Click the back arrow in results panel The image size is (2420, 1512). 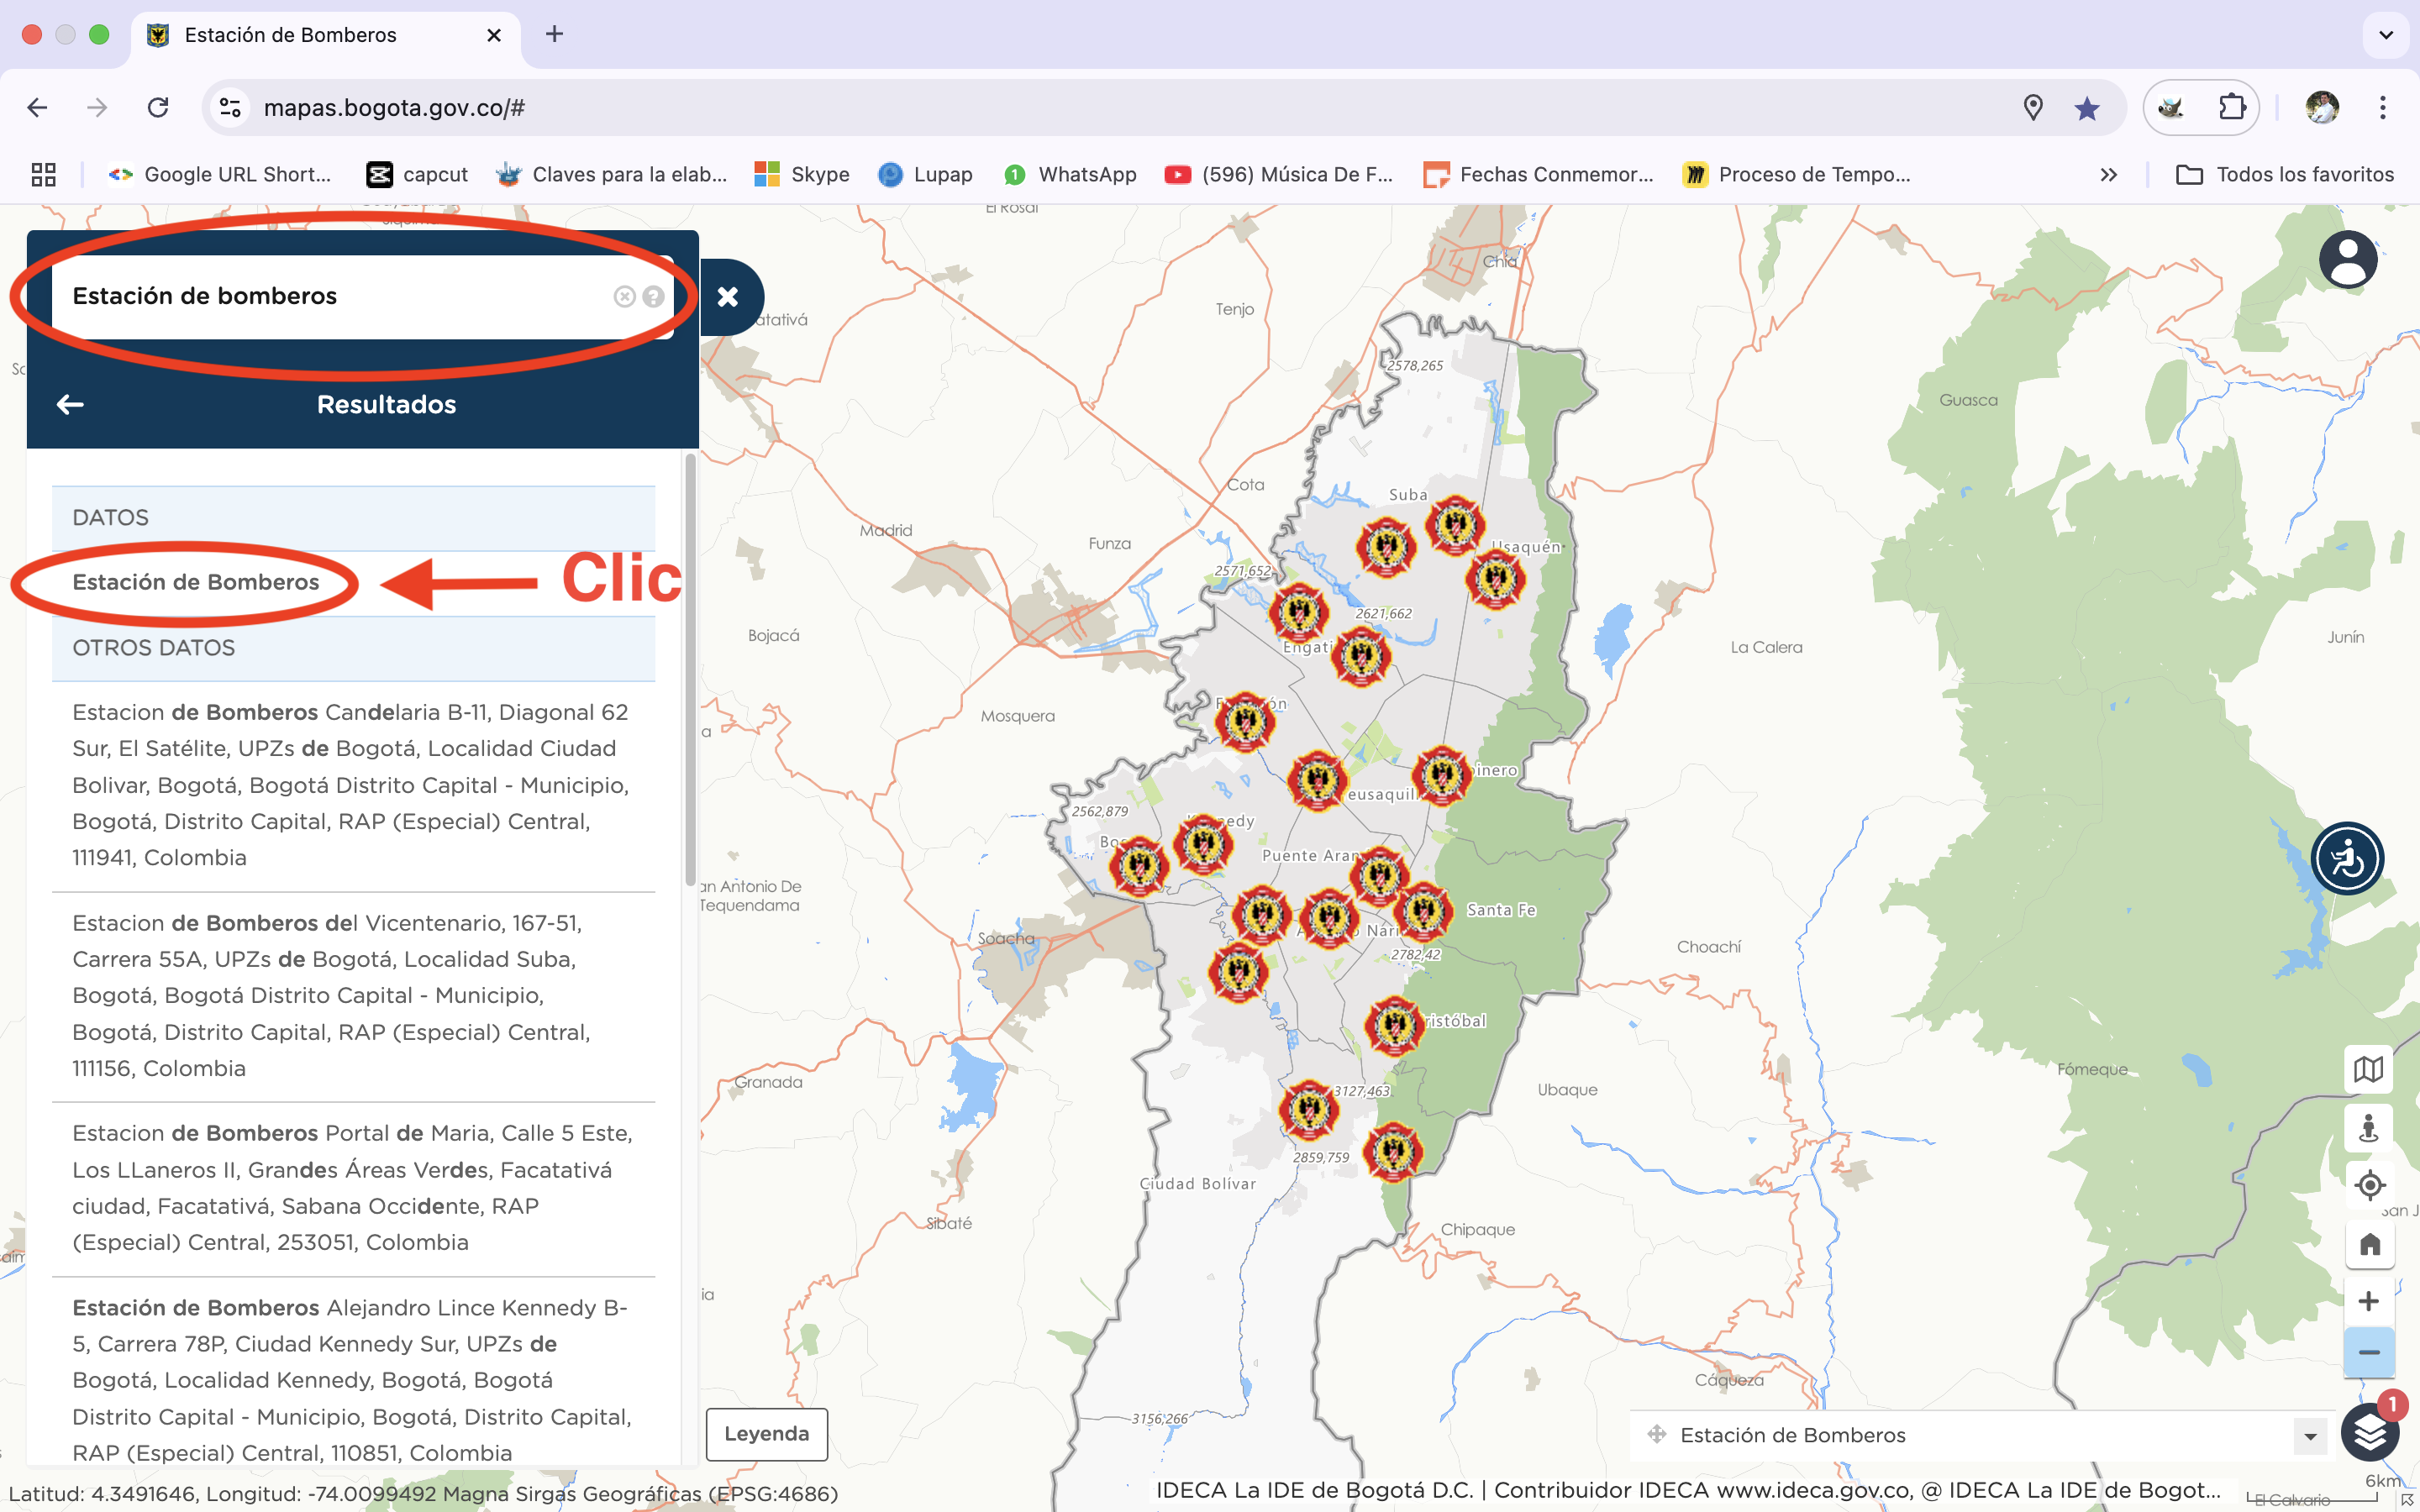point(70,404)
